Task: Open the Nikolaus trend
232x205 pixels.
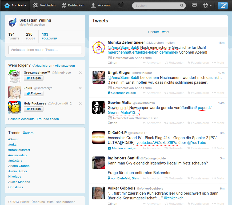Action: tap(15, 176)
